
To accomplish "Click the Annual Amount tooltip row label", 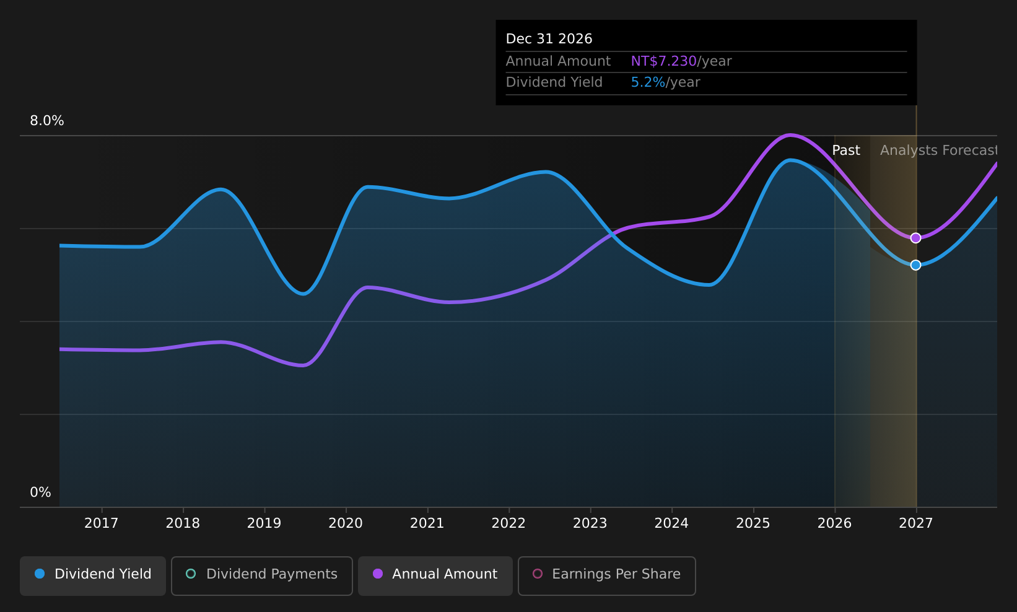I will coord(558,61).
